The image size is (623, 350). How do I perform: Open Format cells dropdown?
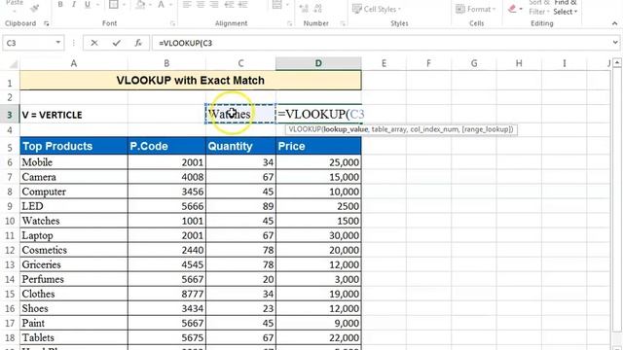(476, 9)
